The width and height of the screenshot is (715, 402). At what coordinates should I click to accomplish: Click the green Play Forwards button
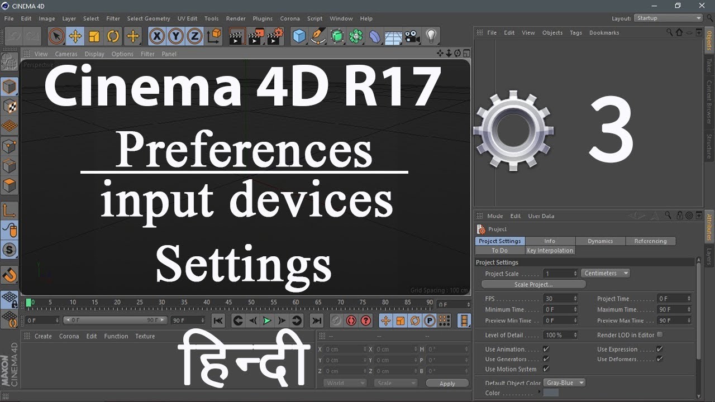point(267,320)
